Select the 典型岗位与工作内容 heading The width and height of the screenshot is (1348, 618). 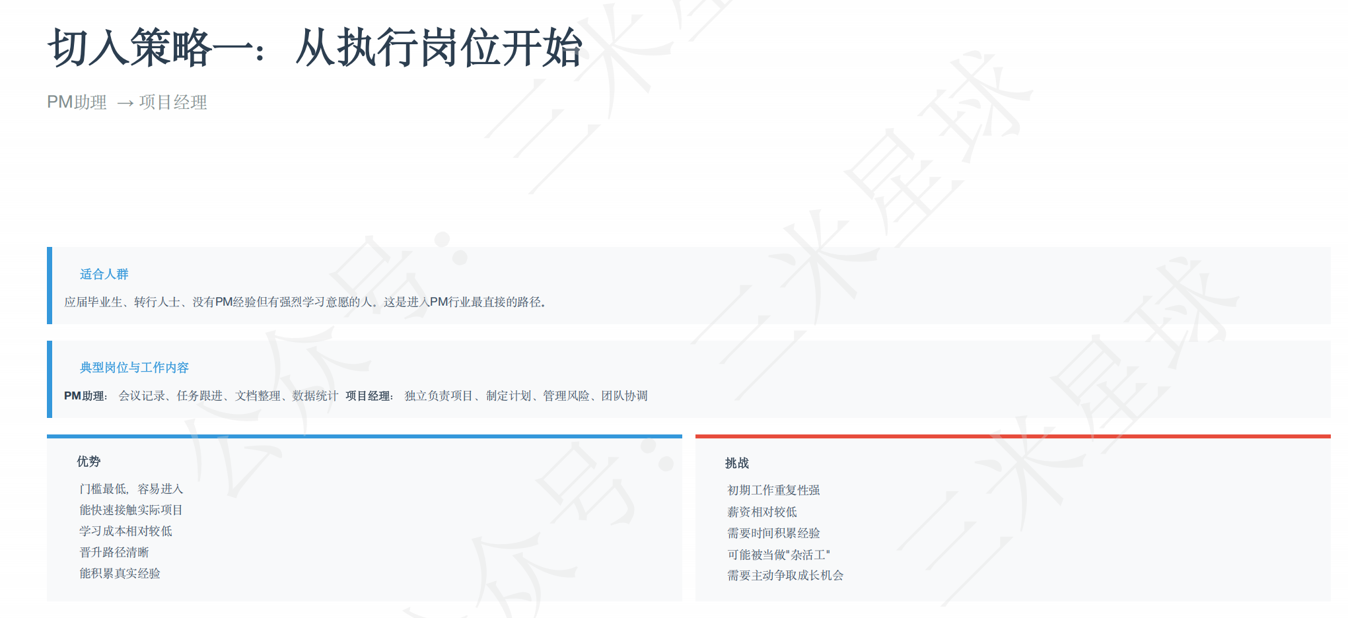coord(134,368)
